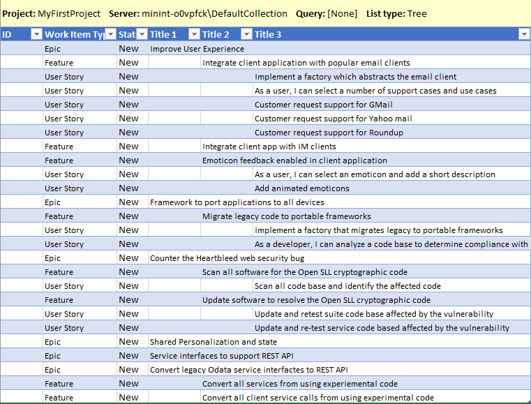Open the State column filter dropdown

pyautogui.click(x=142, y=34)
